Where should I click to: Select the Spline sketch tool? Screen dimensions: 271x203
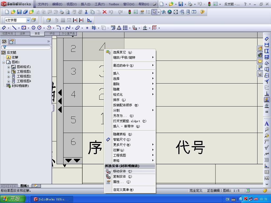(x=68, y=28)
